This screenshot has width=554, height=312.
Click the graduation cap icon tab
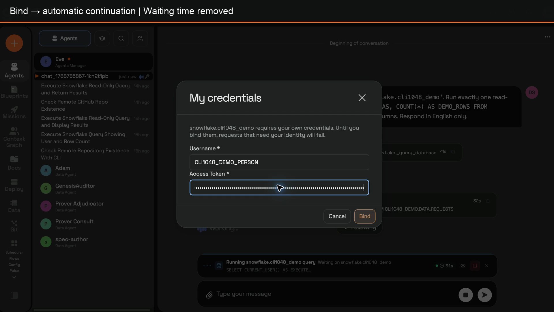coord(102,38)
